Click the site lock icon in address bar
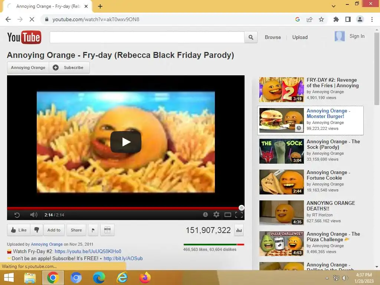380x285 pixels. [47, 19]
